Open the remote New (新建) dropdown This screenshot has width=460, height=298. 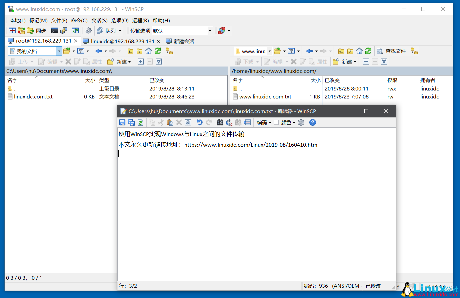click(345, 62)
